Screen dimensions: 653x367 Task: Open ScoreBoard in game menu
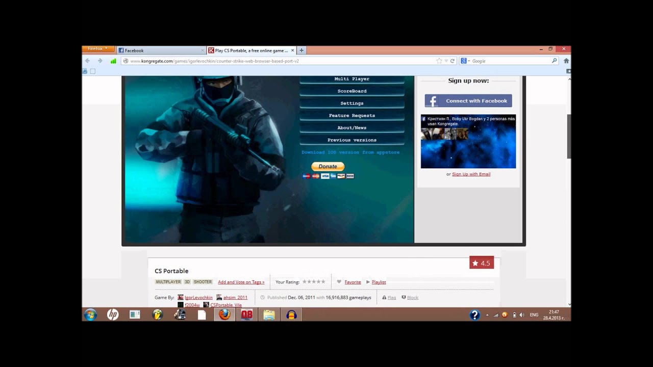(x=352, y=91)
